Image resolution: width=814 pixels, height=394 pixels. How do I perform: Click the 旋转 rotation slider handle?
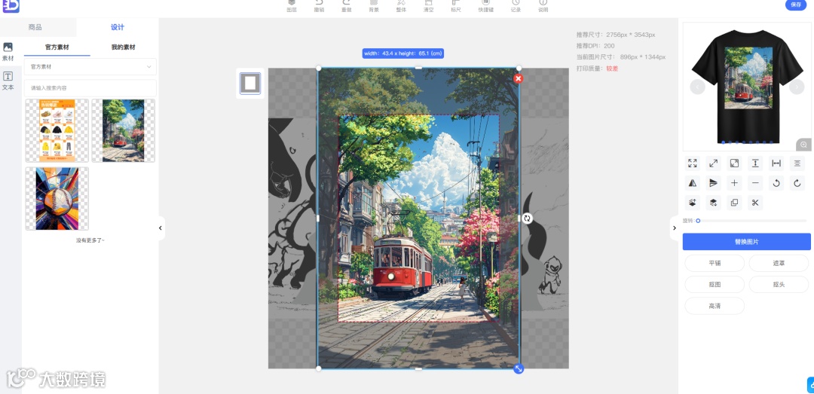[698, 221]
